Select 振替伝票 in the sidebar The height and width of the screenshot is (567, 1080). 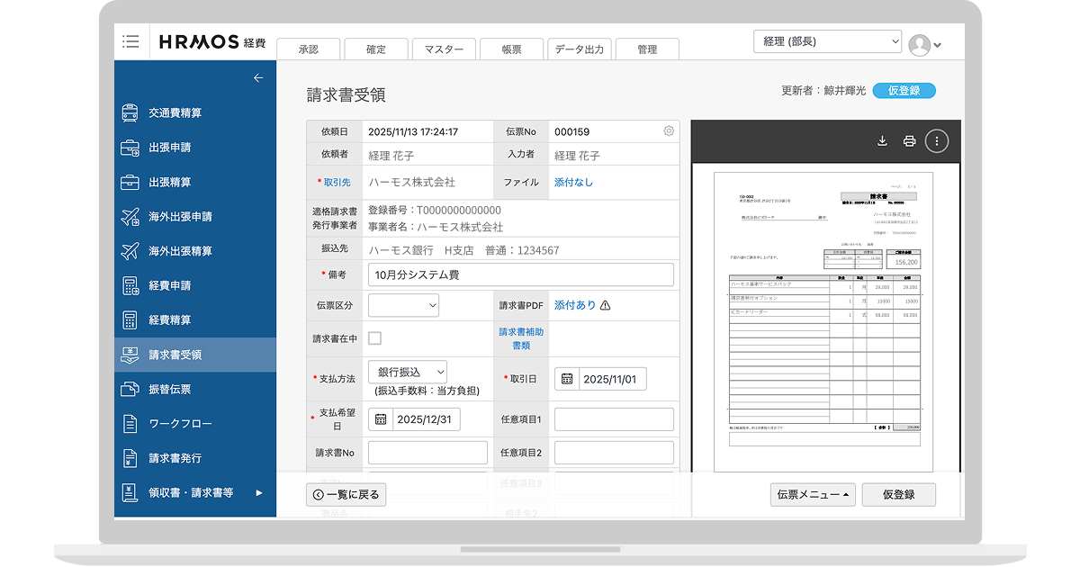pyautogui.click(x=130, y=389)
